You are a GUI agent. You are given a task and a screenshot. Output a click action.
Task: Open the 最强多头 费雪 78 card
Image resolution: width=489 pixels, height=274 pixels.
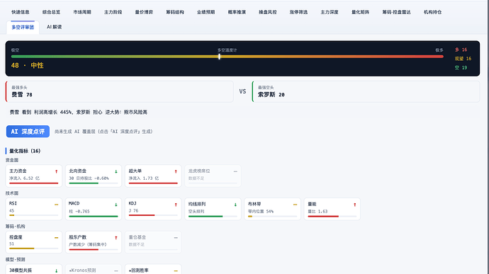tap(120, 91)
